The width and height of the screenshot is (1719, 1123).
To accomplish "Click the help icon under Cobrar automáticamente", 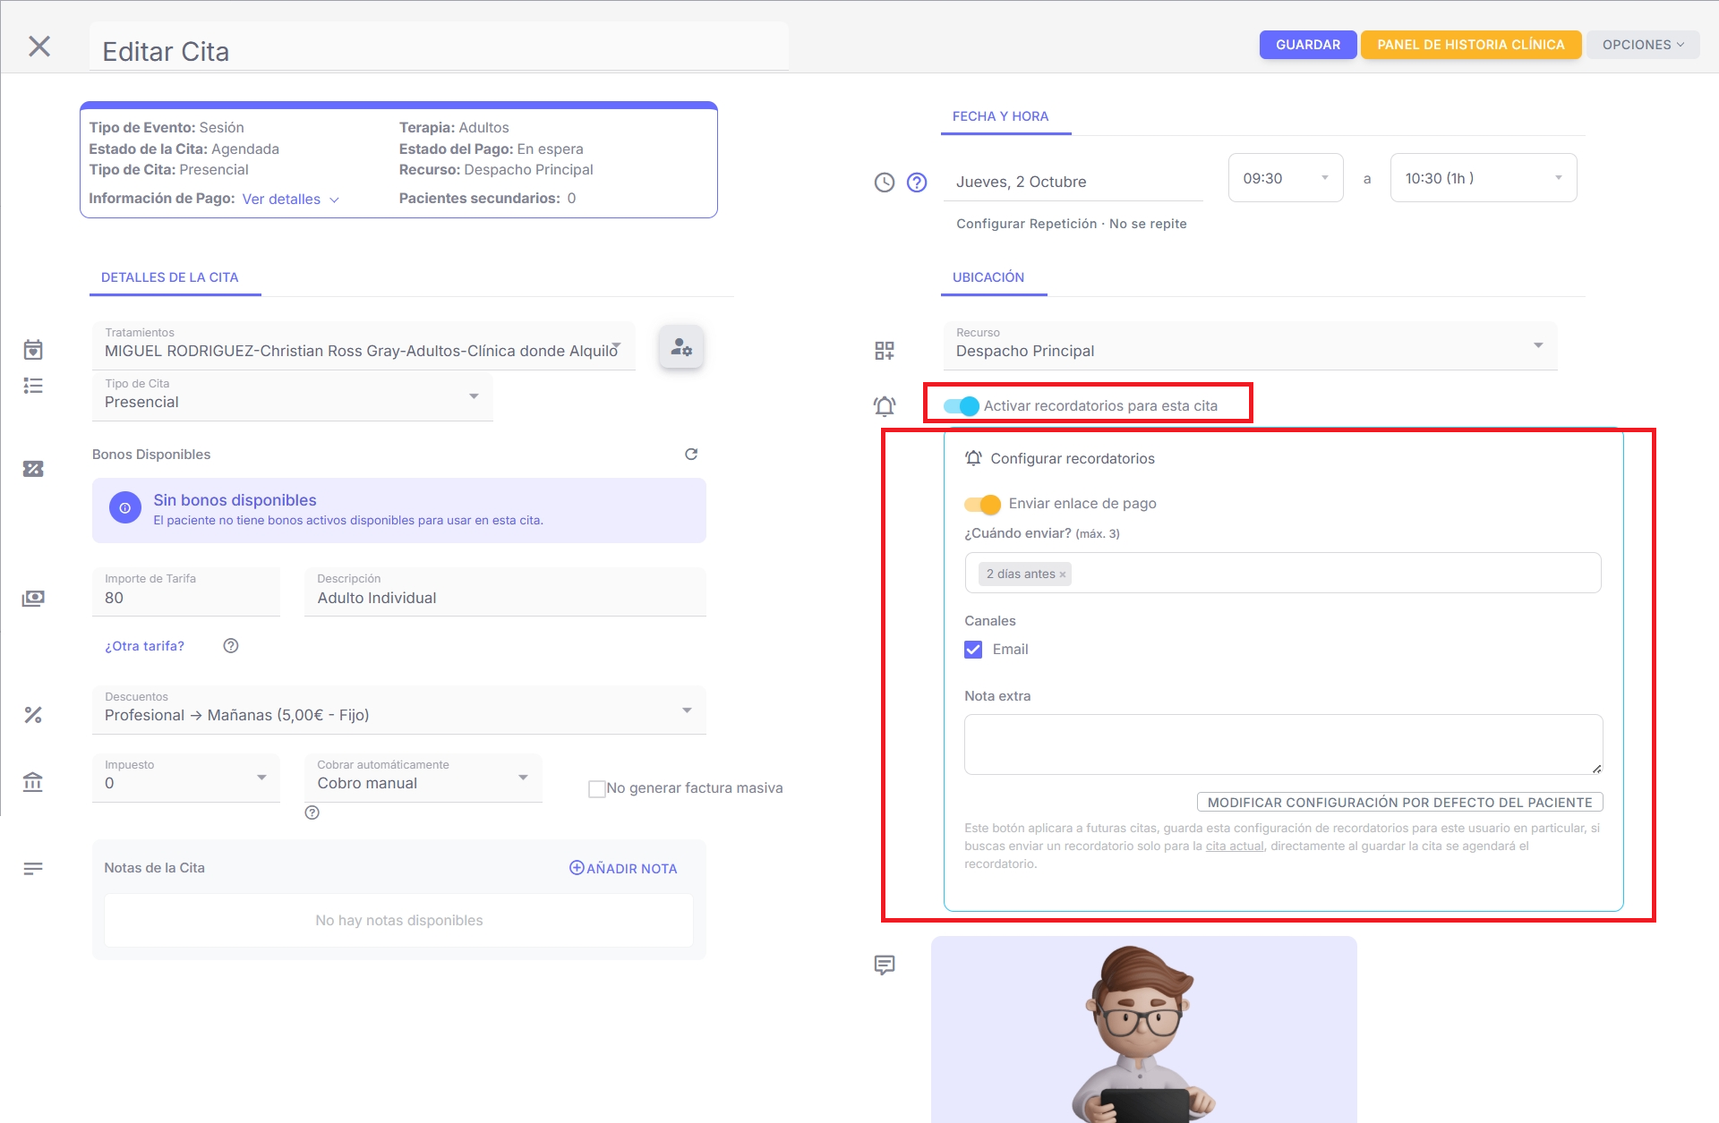I will 312,812.
